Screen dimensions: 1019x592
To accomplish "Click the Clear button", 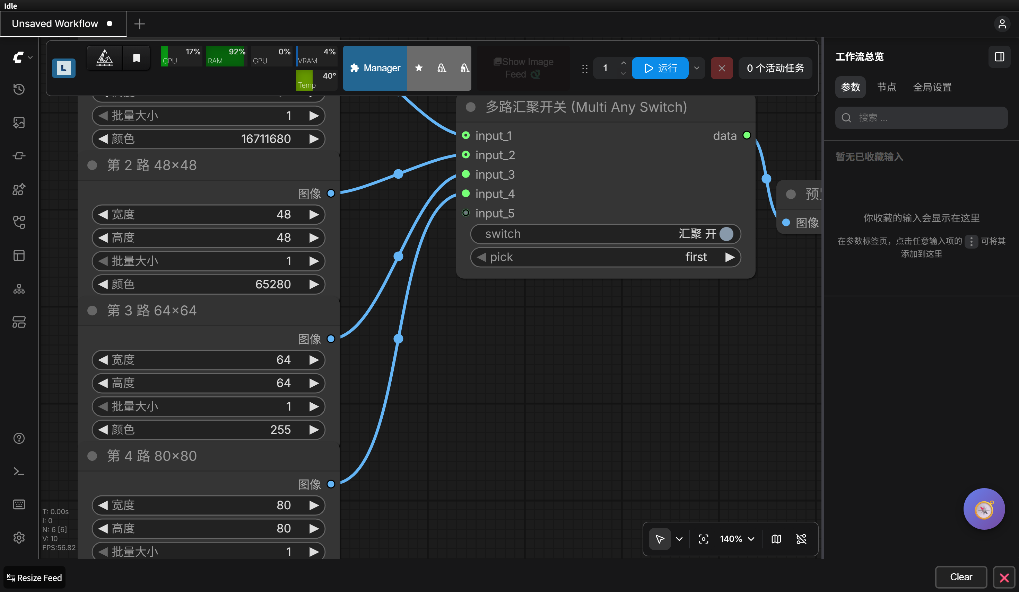I will click(961, 577).
